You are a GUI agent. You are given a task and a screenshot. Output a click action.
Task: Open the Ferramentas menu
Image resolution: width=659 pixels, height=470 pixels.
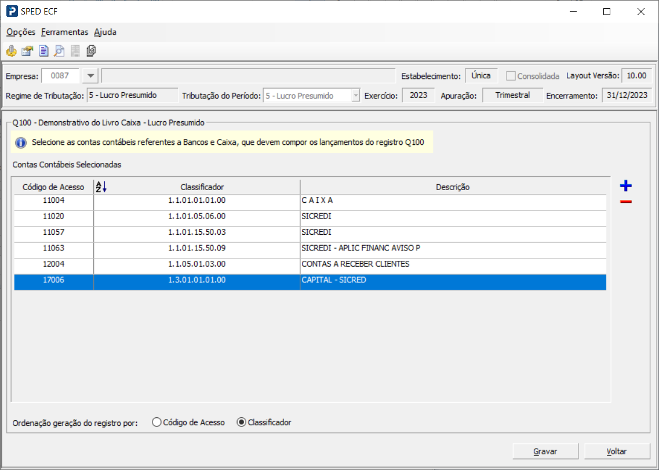(x=65, y=32)
